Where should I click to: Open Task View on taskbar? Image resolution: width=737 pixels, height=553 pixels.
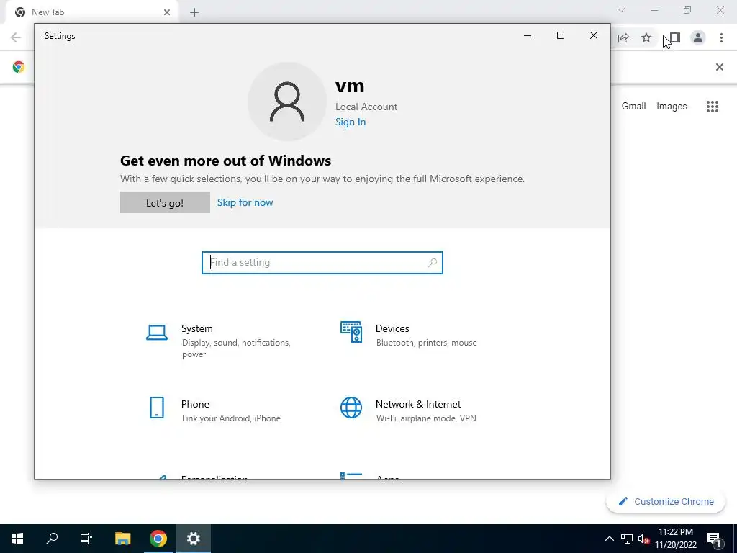(86, 539)
